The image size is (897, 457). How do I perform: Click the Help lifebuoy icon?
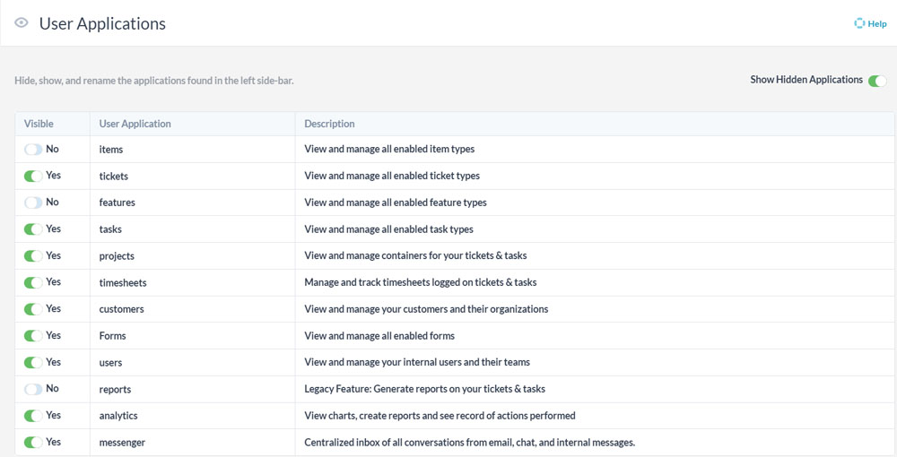[859, 24]
